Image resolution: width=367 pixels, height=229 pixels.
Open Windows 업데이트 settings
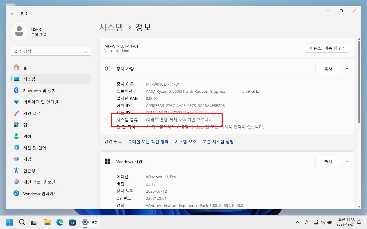click(40, 194)
